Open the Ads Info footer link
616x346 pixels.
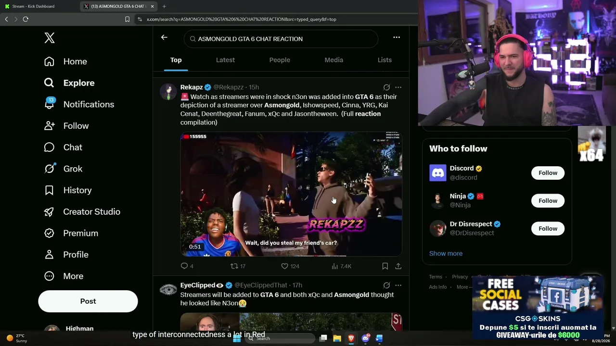coord(438,287)
